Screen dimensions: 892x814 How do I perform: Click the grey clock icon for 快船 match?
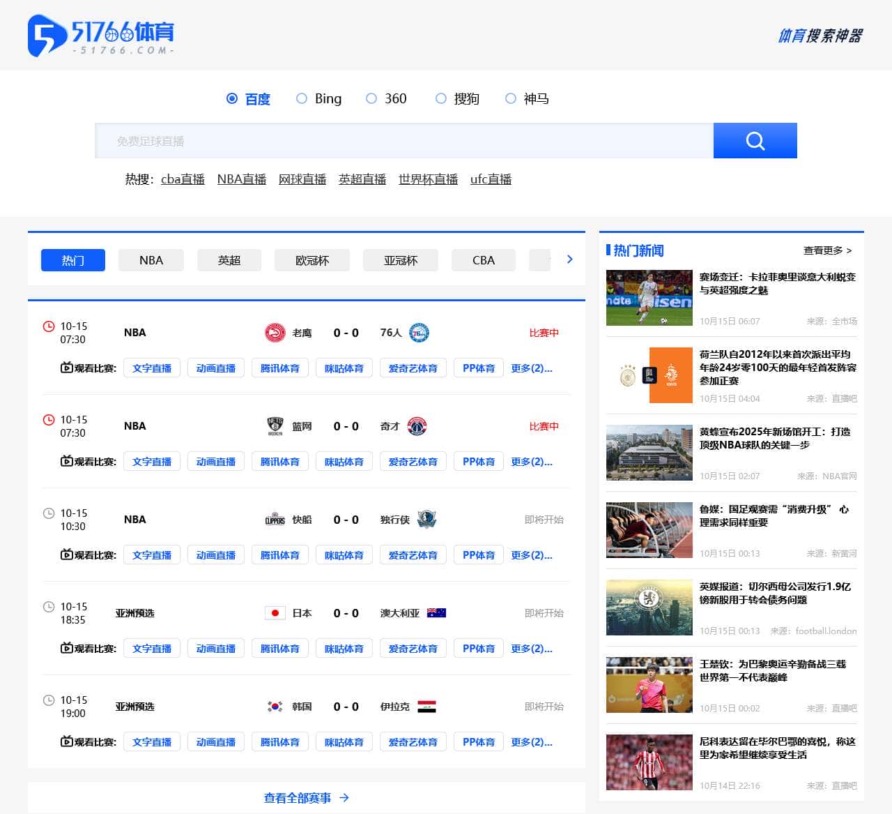(x=49, y=513)
